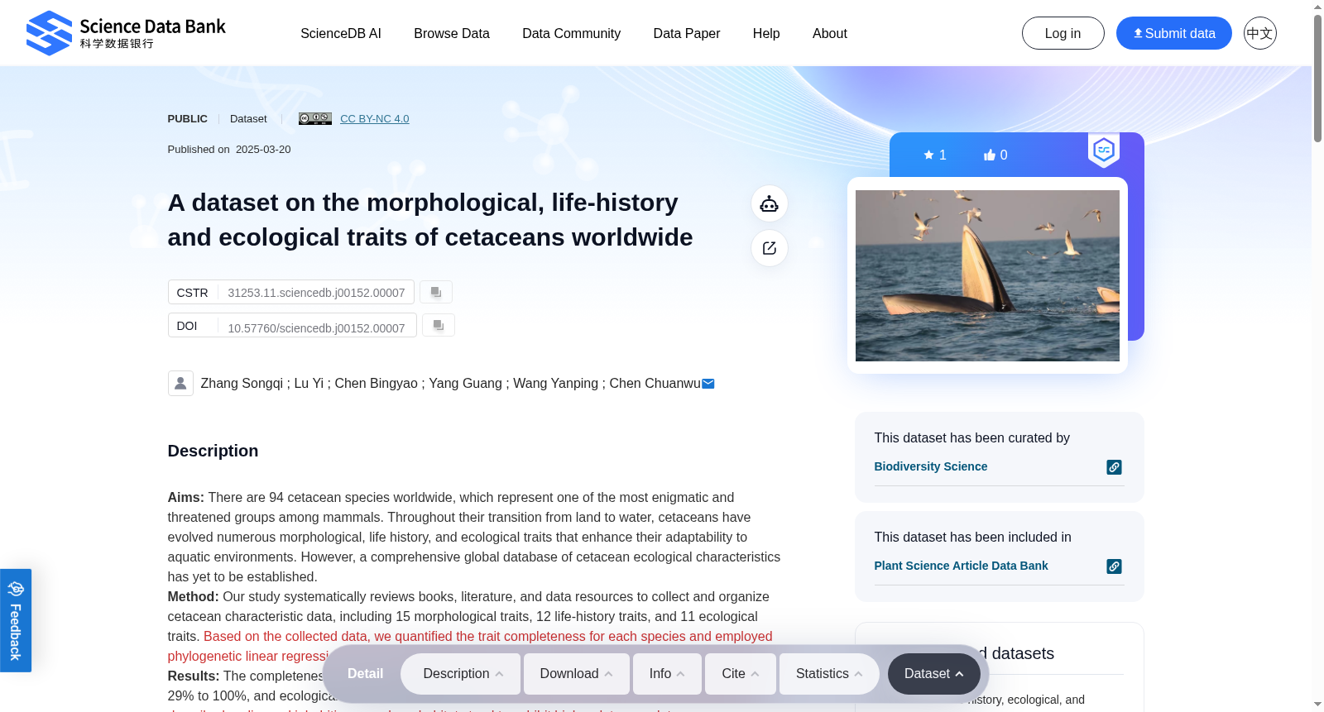Screen dimensions: 1324x712
Task: Click the Science Data Bank logo
Action: tap(126, 33)
